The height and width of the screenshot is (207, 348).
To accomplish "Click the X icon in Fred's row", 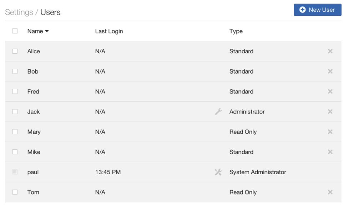I will click(x=330, y=91).
